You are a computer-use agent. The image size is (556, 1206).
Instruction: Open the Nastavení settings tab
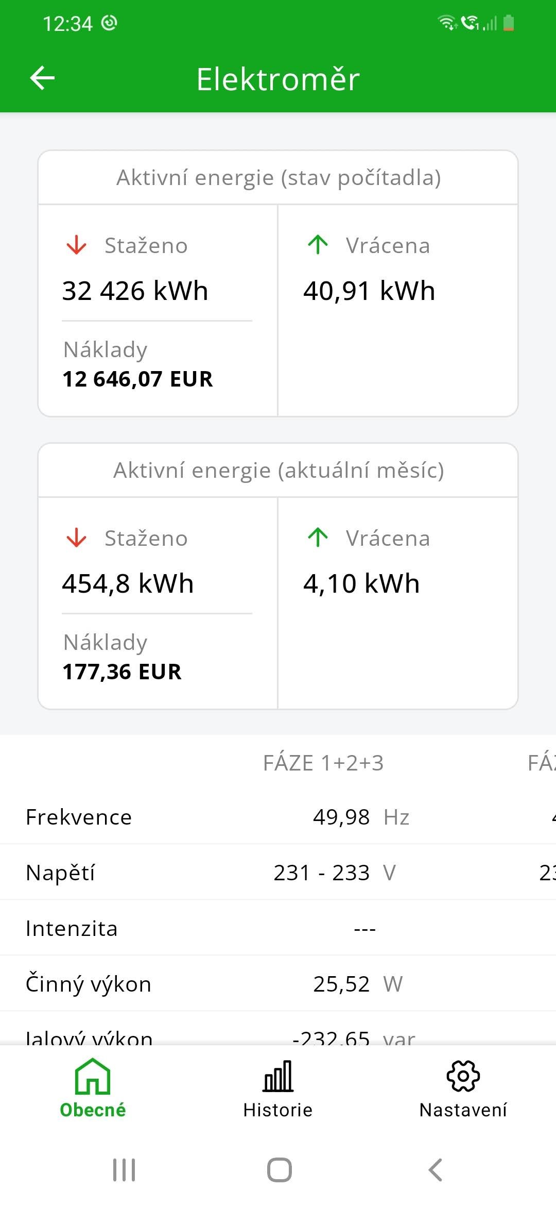tap(463, 1087)
